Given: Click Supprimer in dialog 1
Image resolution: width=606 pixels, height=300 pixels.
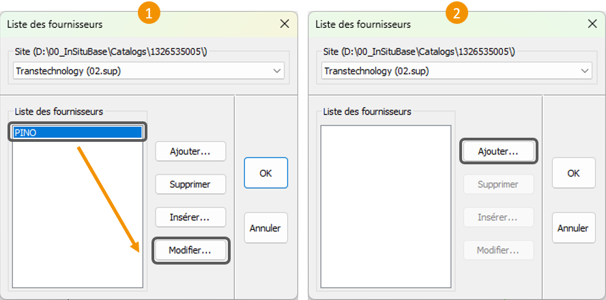Looking at the screenshot, I should 190,184.
